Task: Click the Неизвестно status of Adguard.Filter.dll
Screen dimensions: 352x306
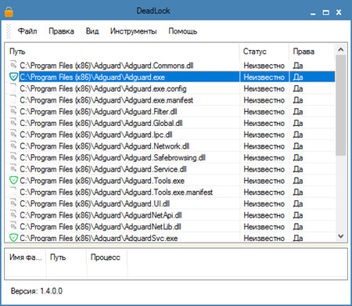Action: [264, 112]
